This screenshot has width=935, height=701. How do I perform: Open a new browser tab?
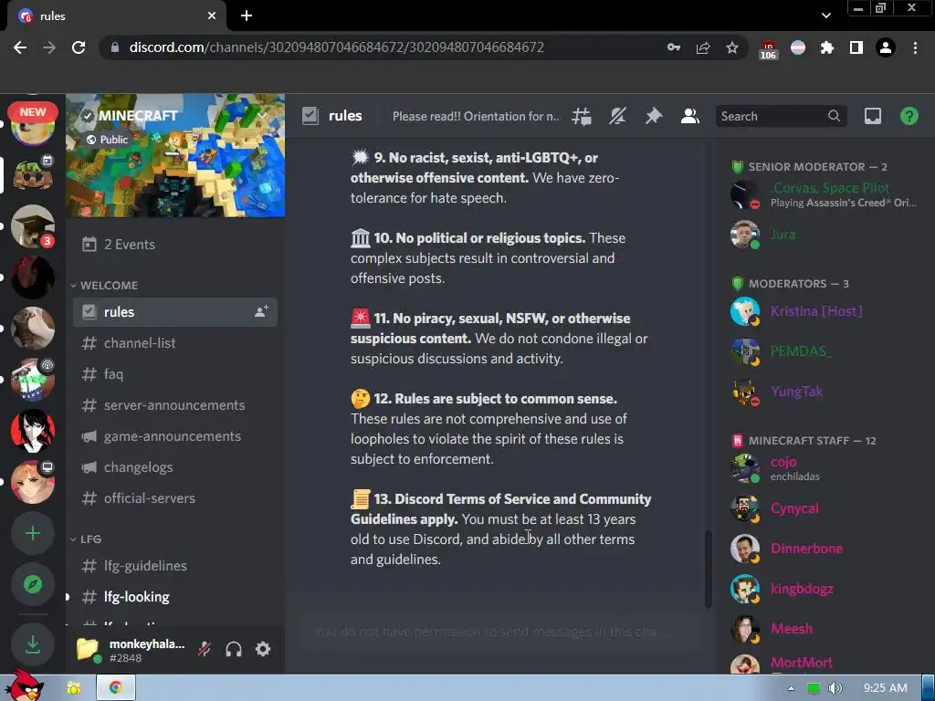[247, 16]
